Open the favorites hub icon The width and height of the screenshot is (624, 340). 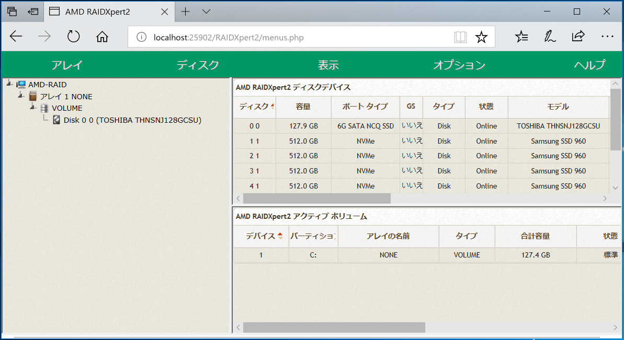point(521,37)
